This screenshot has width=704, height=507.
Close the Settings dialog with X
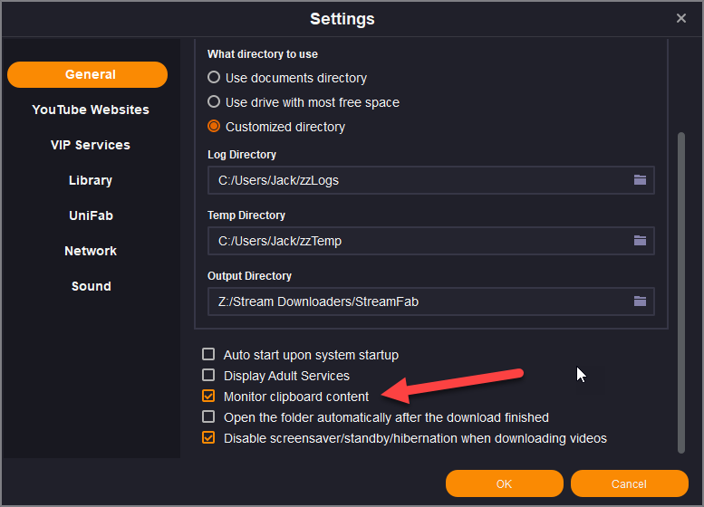click(x=681, y=18)
